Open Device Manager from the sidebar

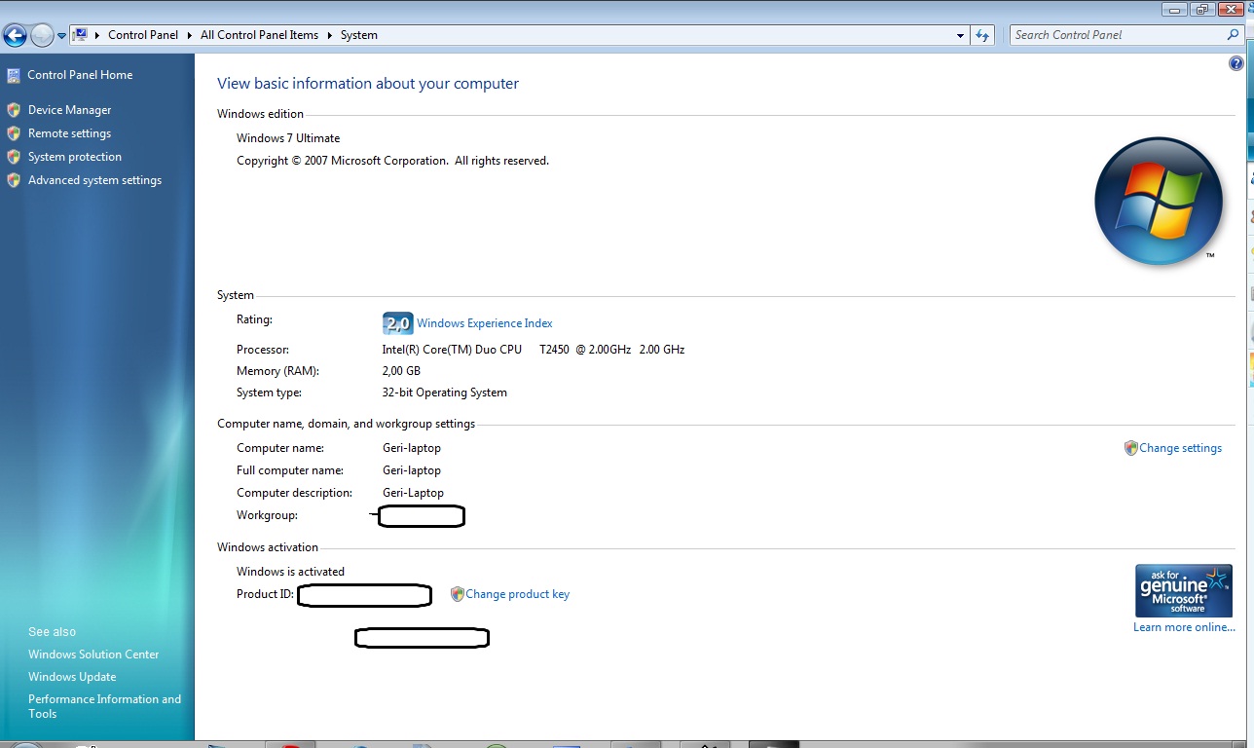click(x=69, y=110)
